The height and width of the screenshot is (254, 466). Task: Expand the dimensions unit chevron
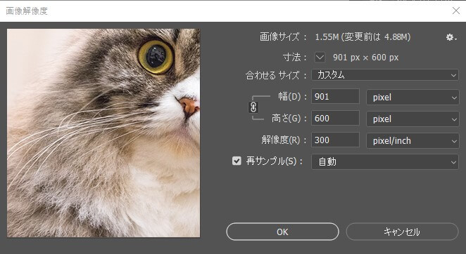[320, 58]
